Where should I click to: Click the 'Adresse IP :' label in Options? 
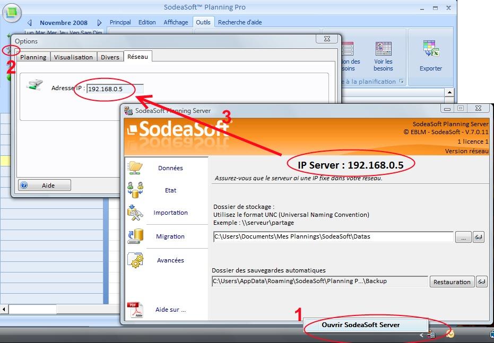[68, 88]
